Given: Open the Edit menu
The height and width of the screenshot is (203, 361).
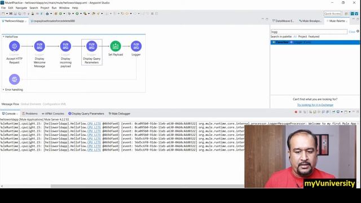Looking at the screenshot, I should pos(11,8).
